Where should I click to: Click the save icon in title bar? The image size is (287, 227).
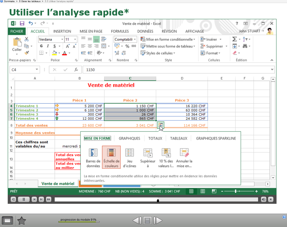click(x=22, y=23)
